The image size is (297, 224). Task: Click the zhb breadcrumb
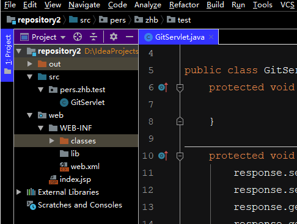(146, 20)
